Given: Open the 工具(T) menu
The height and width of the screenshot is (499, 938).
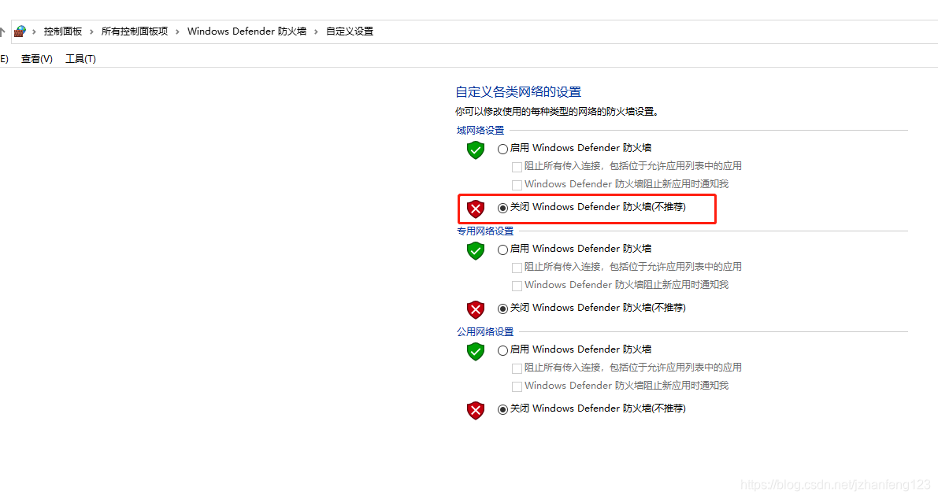Looking at the screenshot, I should pyautogui.click(x=81, y=58).
